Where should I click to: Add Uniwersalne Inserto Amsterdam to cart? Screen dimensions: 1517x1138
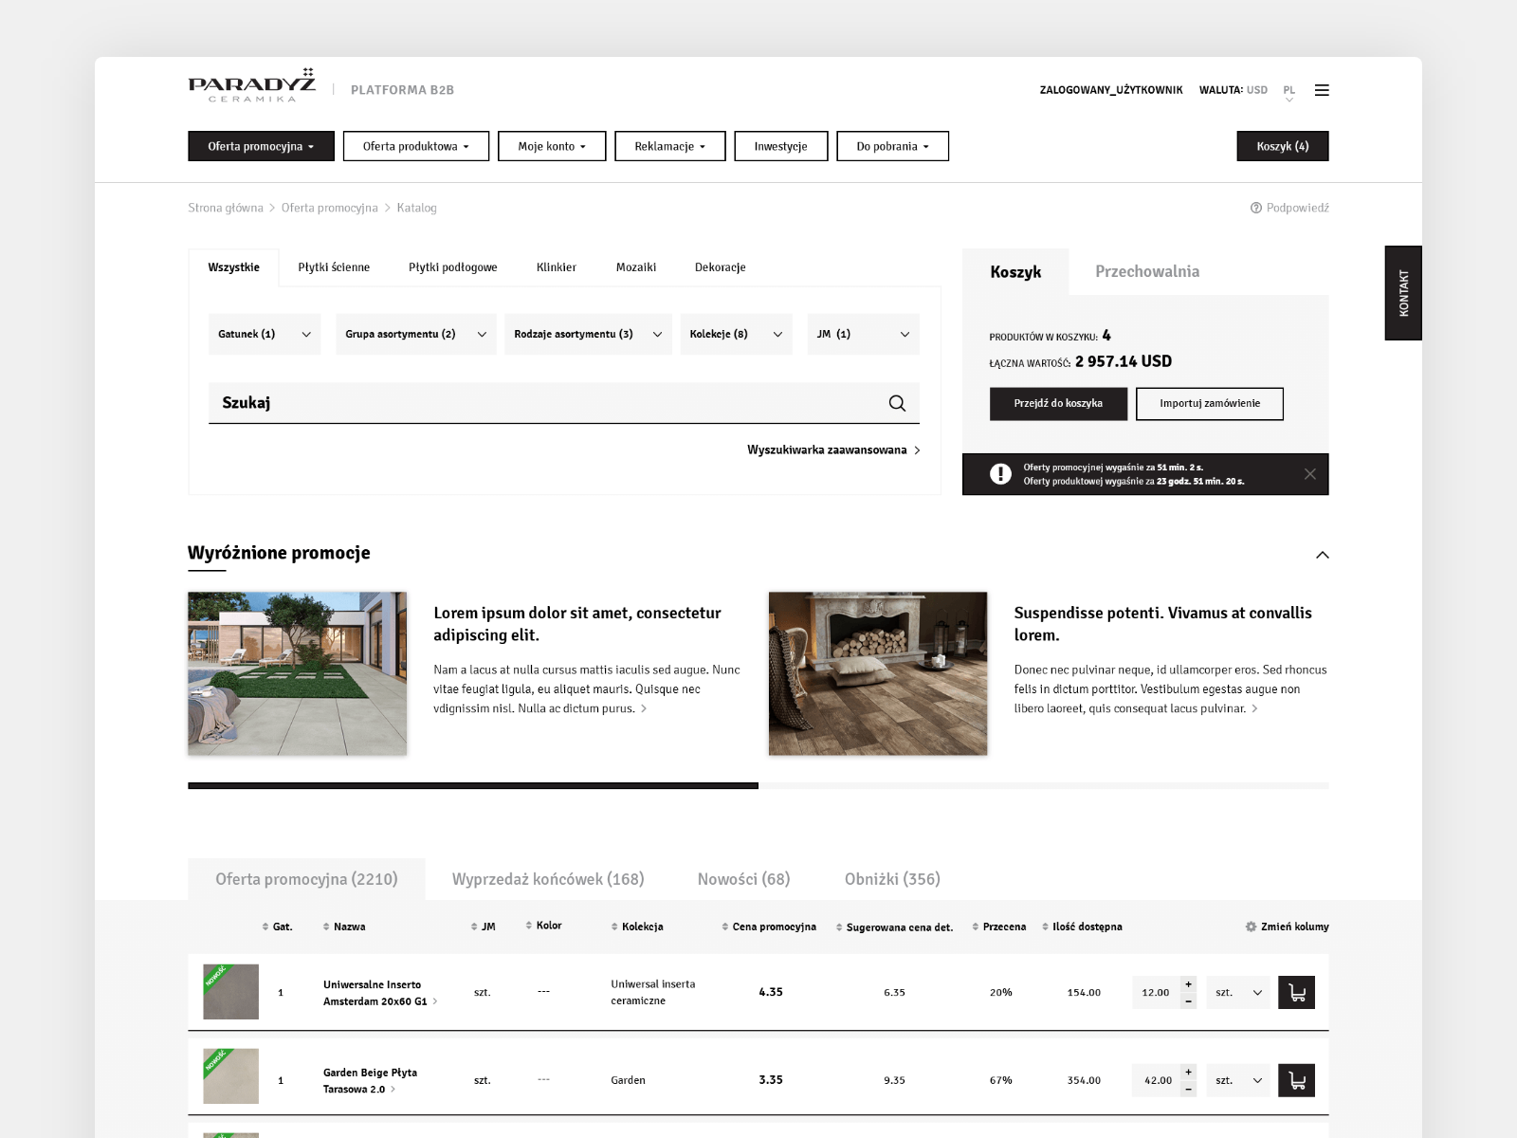[1296, 993]
